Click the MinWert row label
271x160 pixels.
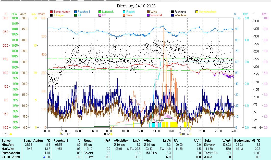8,145
